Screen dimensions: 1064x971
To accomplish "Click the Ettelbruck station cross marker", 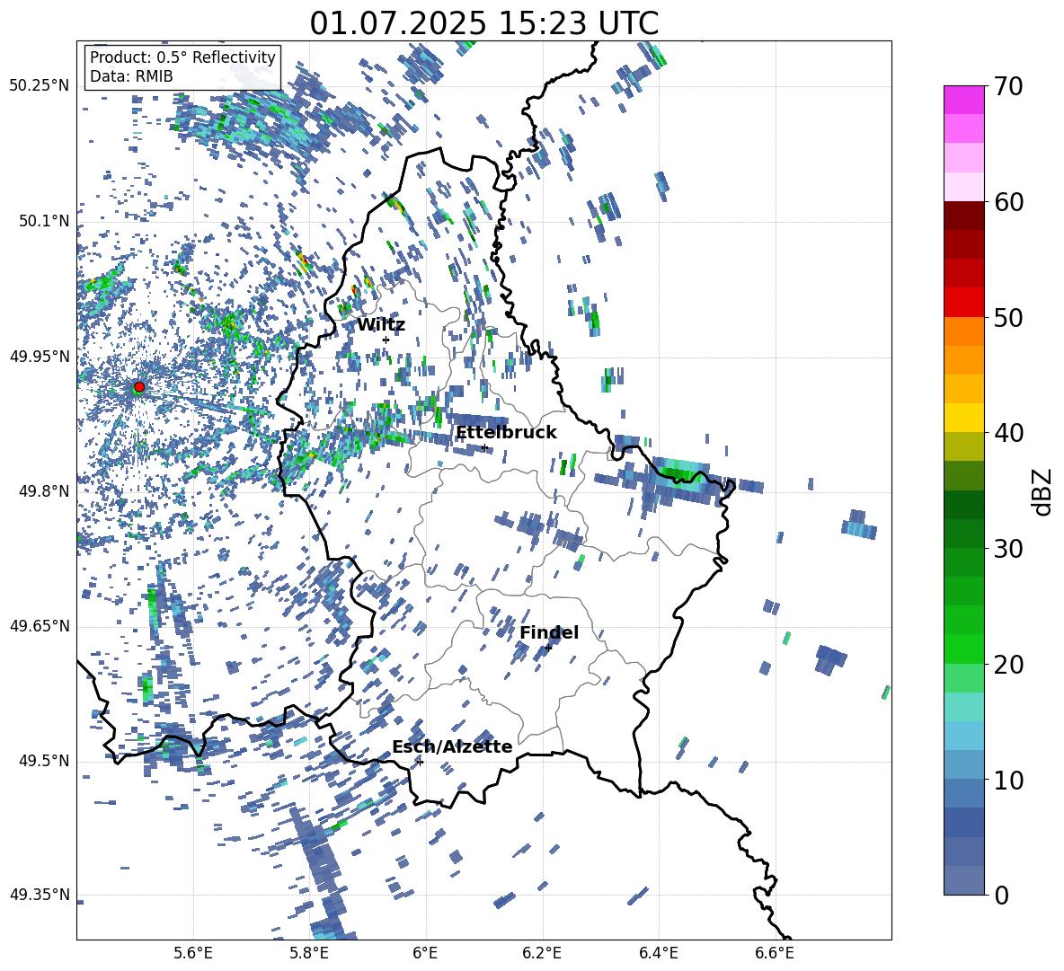I will [x=484, y=447].
